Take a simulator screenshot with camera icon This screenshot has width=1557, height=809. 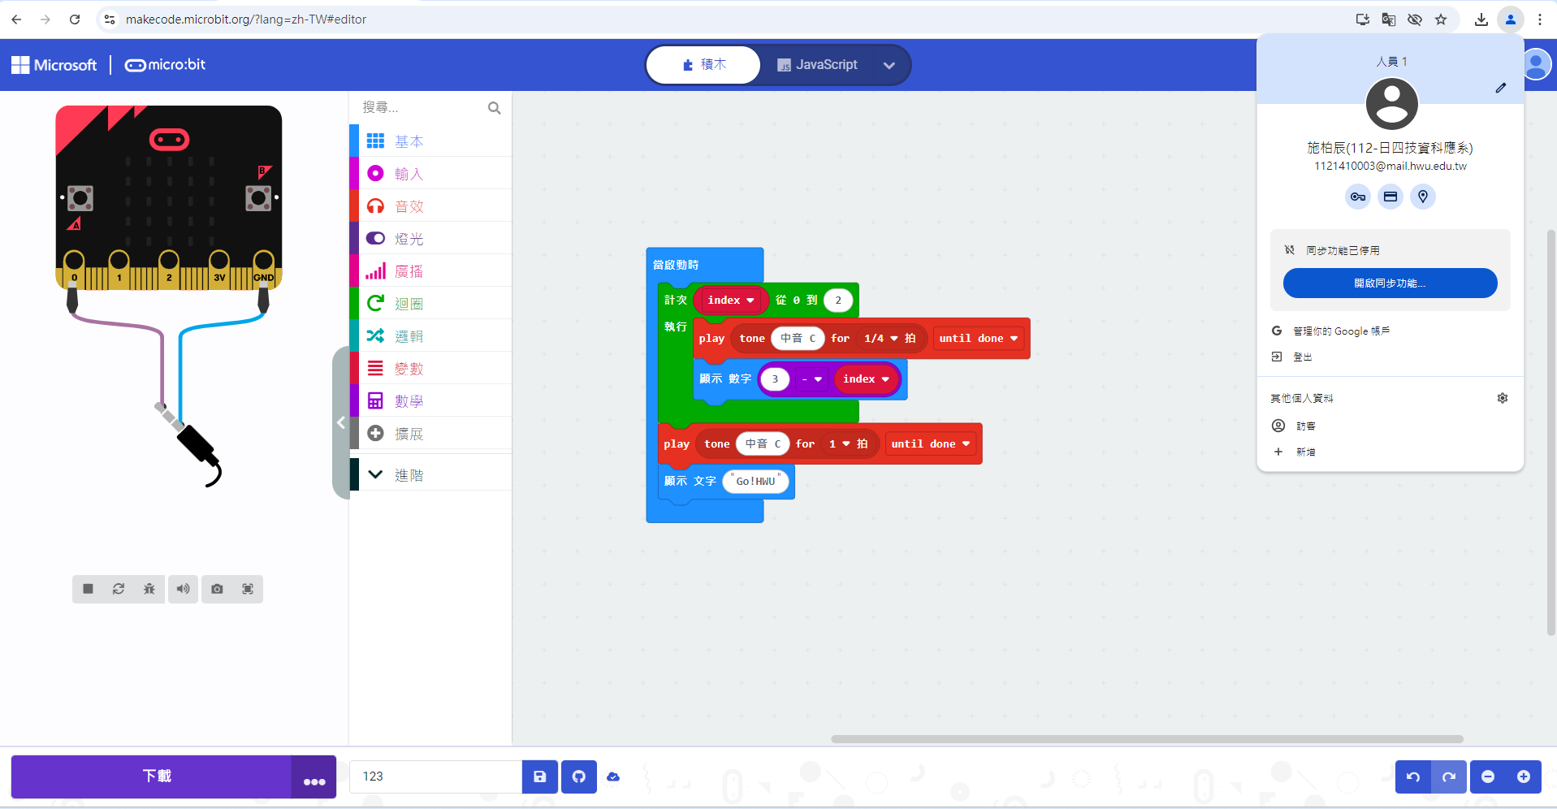coord(217,589)
